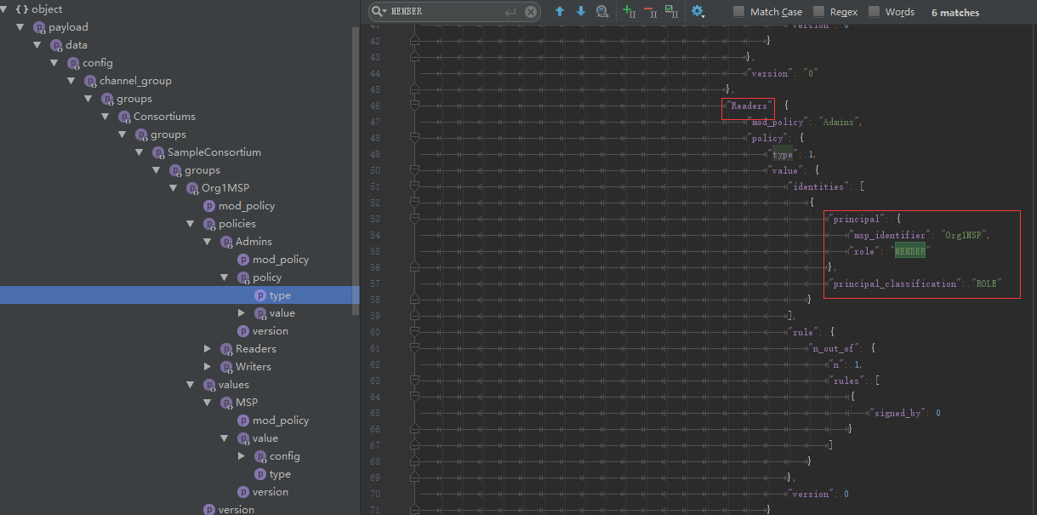Click the new line icon in search field
The image size is (1037, 515).
tap(510, 12)
